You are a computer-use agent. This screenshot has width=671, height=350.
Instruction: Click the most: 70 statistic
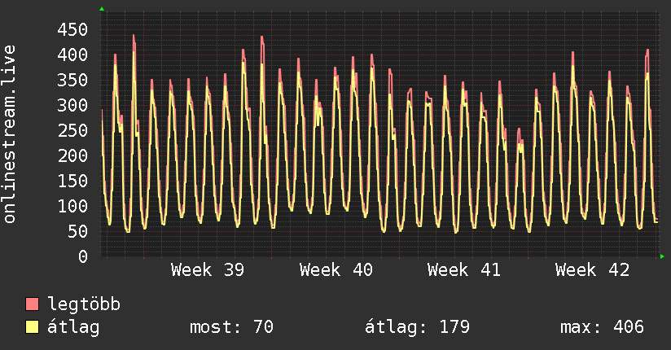(231, 327)
